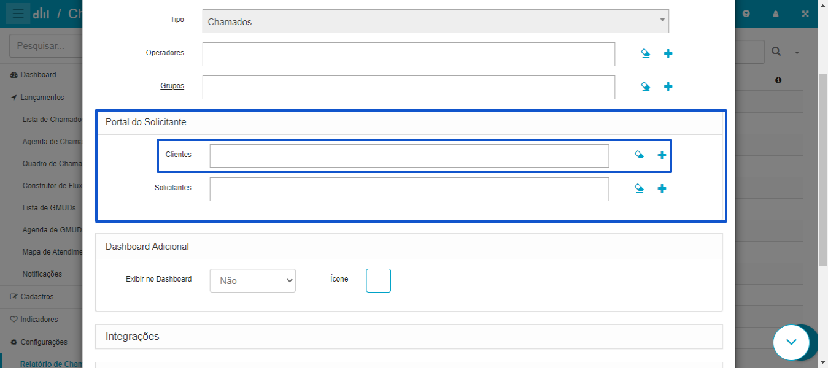Expand search options caret beside magnifier
The image size is (828, 368).
[x=797, y=53]
